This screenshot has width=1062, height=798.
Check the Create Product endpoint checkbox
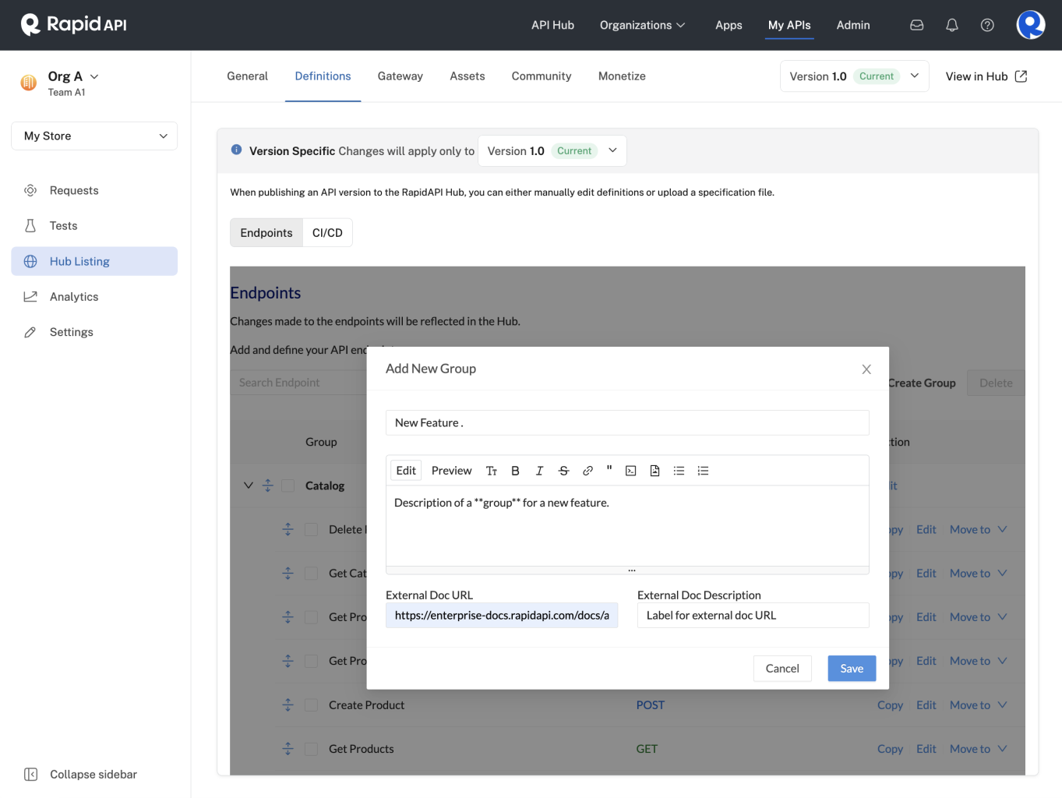(311, 704)
